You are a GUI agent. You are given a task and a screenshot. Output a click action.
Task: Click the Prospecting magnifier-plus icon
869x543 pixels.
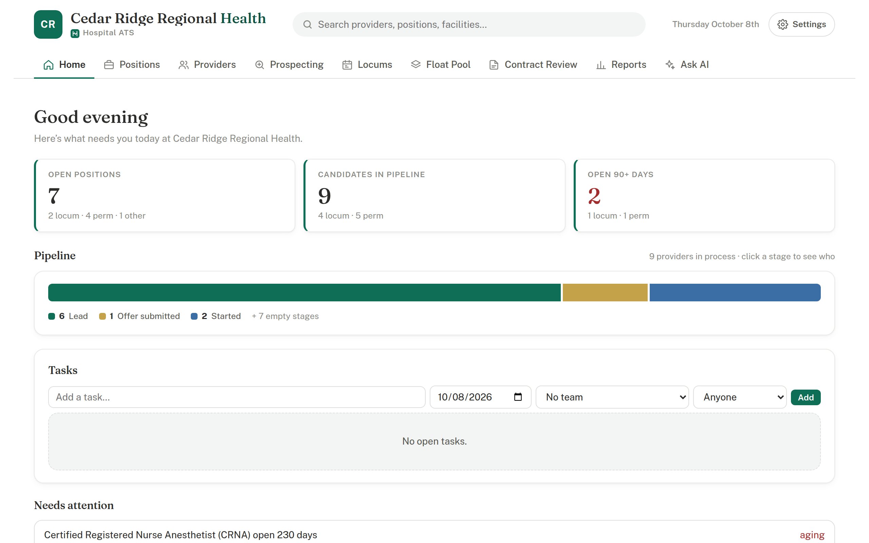[x=260, y=64]
